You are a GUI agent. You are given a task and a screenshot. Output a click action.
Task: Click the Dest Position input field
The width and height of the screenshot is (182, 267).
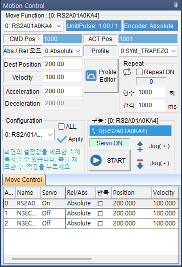click(x=62, y=64)
